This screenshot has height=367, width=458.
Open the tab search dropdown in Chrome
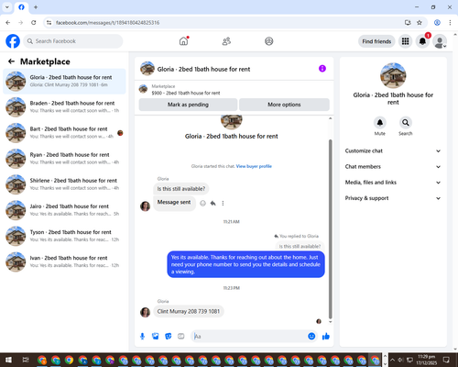pyautogui.click(x=7, y=7)
